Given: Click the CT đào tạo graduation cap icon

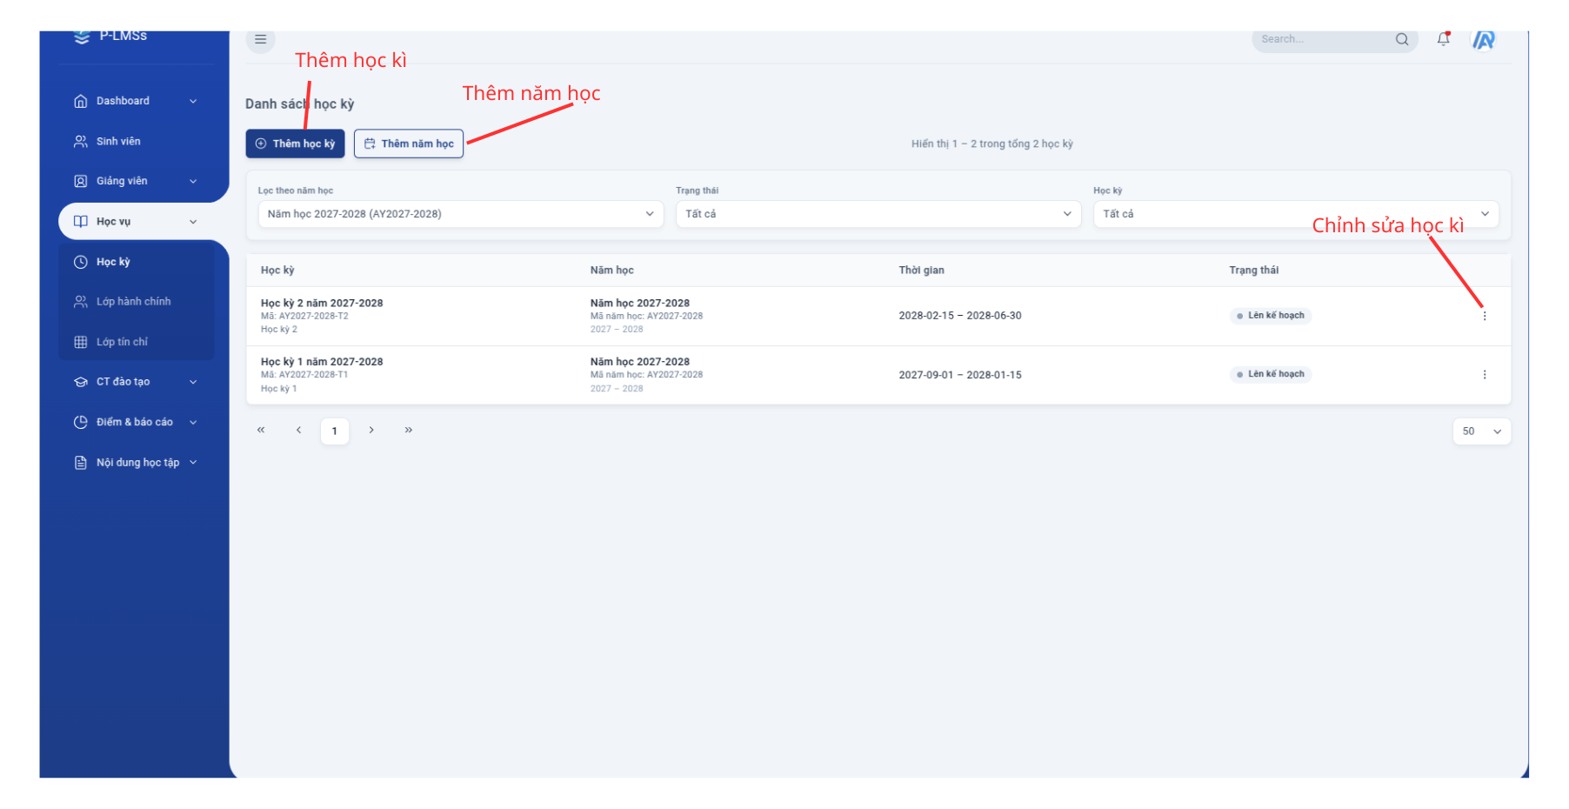Looking at the screenshot, I should pos(81,382).
